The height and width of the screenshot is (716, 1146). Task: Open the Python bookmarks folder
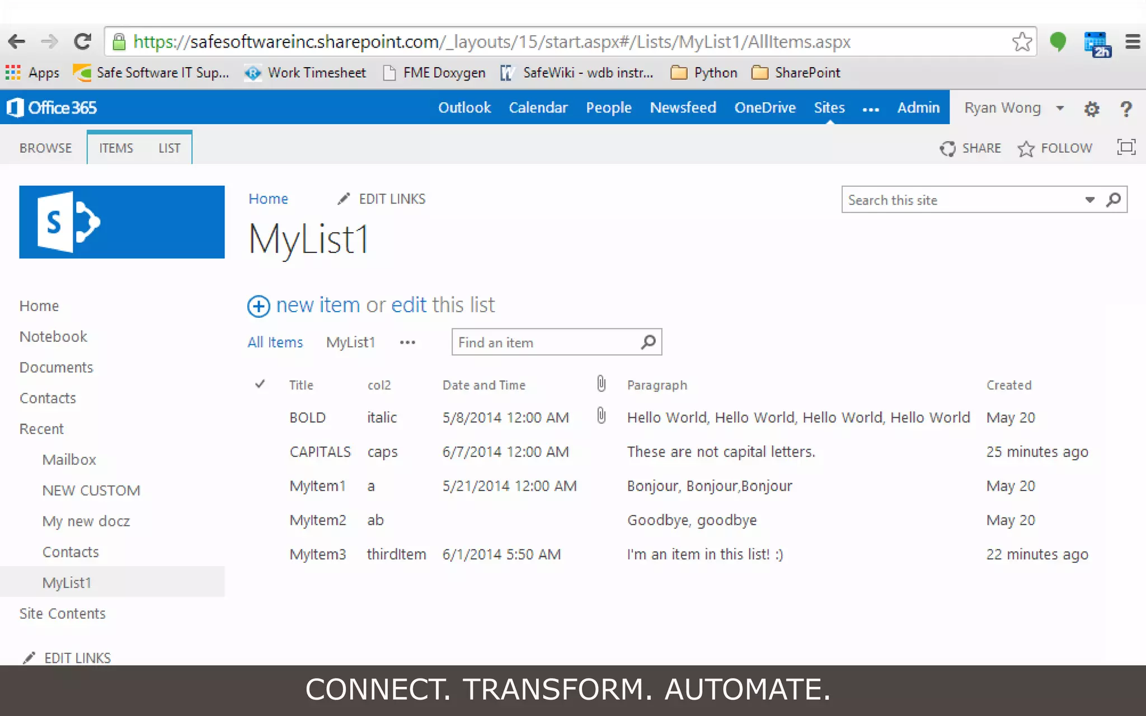[x=704, y=73]
